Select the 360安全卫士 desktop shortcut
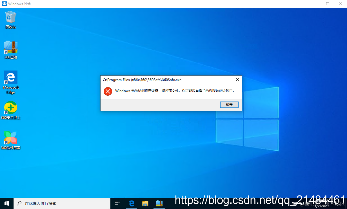347x209 pixels. coord(11,110)
